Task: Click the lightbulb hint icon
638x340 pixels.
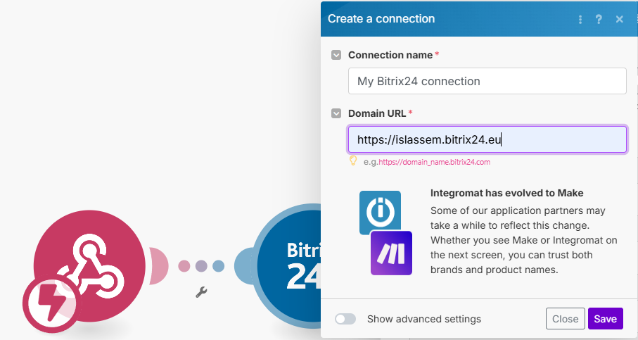Action: pyautogui.click(x=354, y=161)
